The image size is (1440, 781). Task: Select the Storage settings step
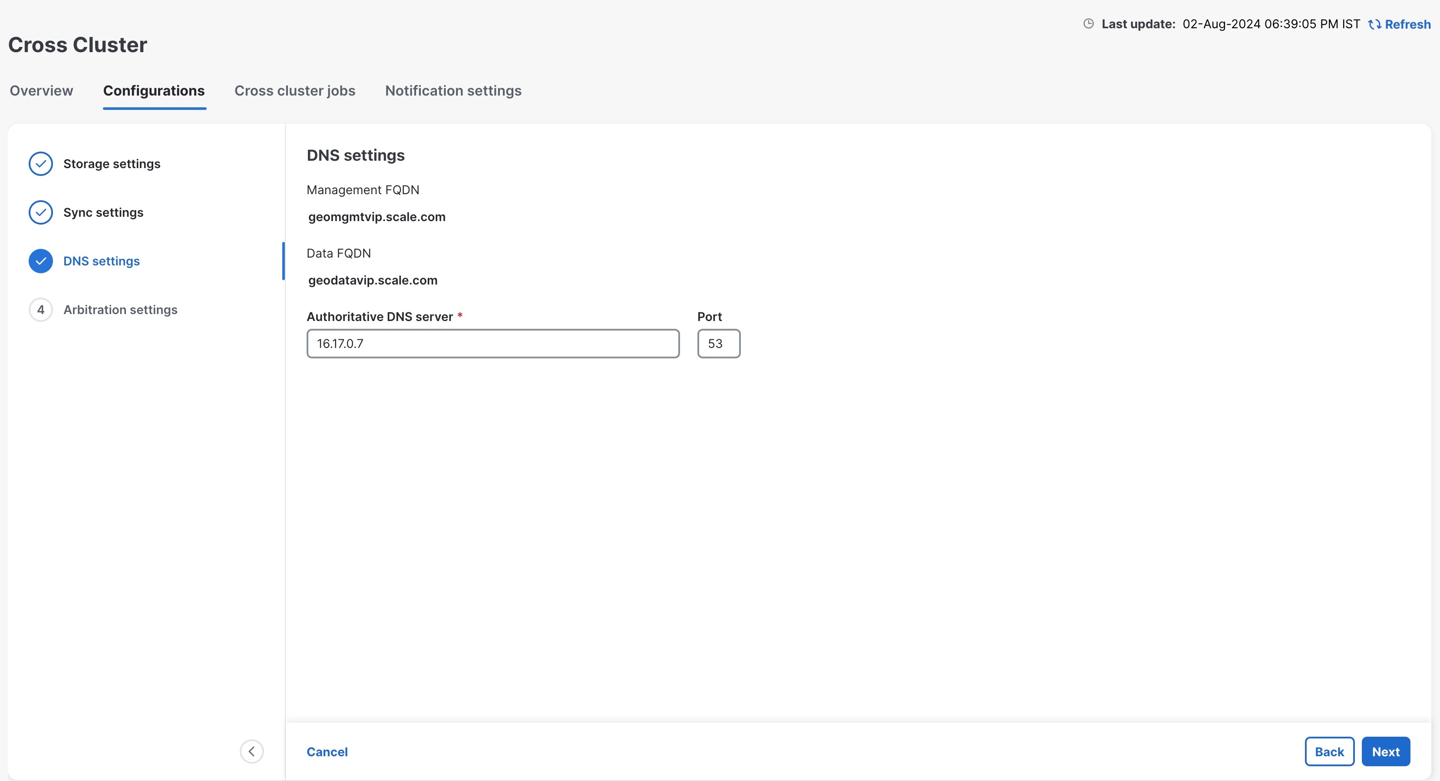tap(111, 163)
